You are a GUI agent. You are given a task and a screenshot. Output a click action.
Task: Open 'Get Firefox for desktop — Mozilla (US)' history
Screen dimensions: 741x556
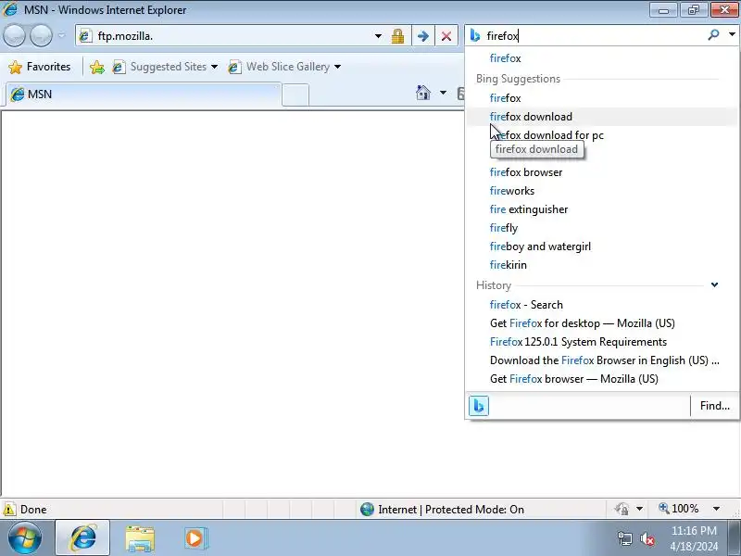[602, 322]
